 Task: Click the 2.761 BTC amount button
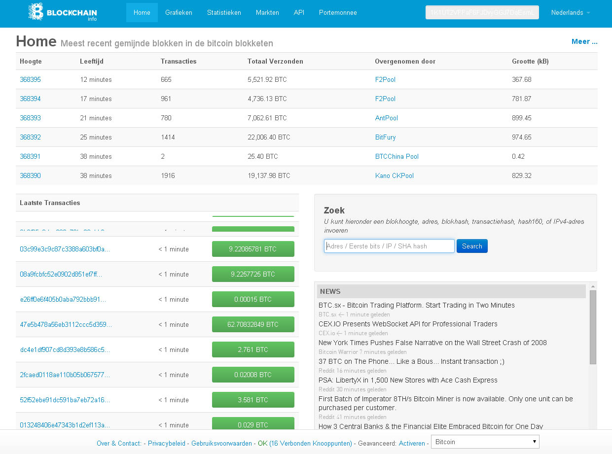(x=253, y=349)
